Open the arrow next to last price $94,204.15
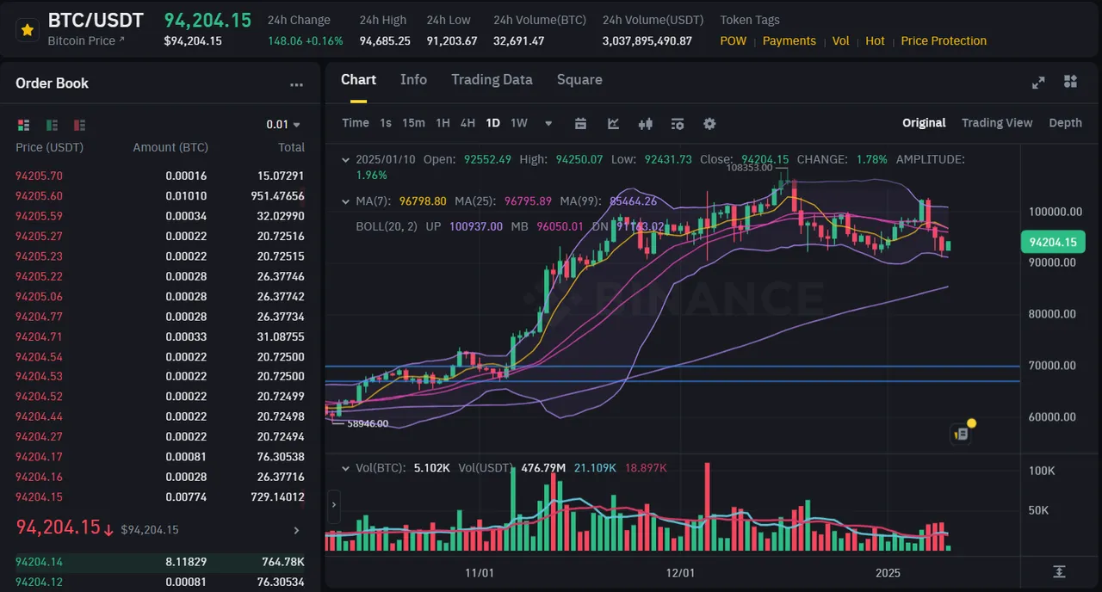The width and height of the screenshot is (1102, 592). 297,531
